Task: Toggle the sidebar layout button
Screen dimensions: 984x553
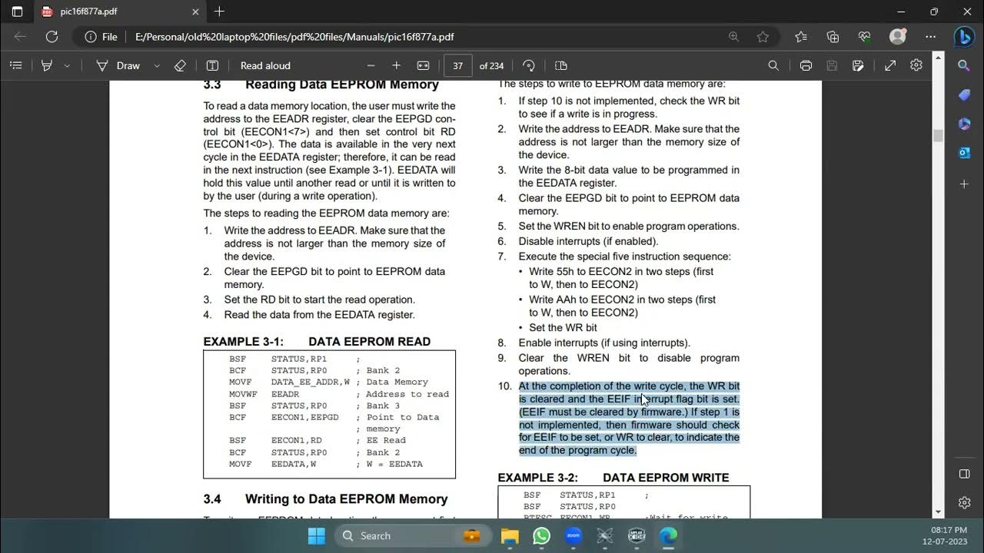Action: (964, 474)
